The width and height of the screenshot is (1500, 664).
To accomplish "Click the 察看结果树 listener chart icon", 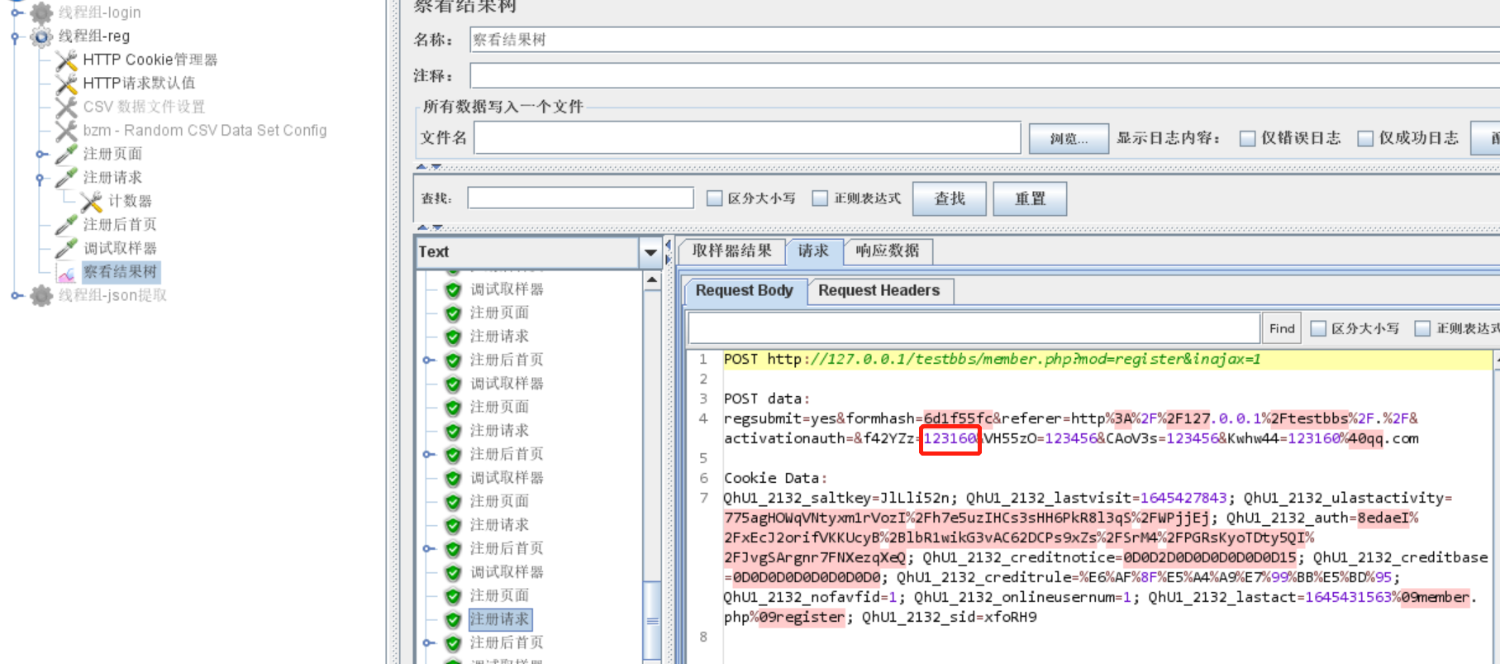I will pyautogui.click(x=67, y=272).
